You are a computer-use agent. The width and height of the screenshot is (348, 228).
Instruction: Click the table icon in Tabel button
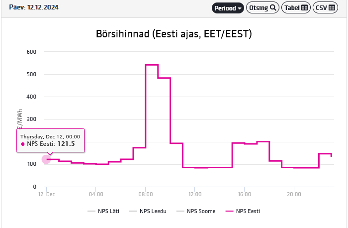coord(304,8)
